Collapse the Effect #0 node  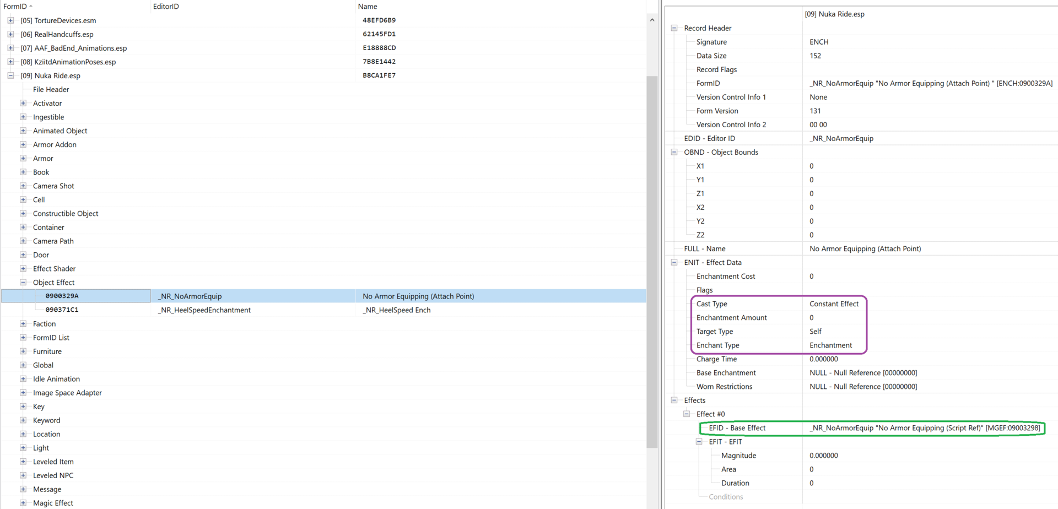tap(687, 414)
